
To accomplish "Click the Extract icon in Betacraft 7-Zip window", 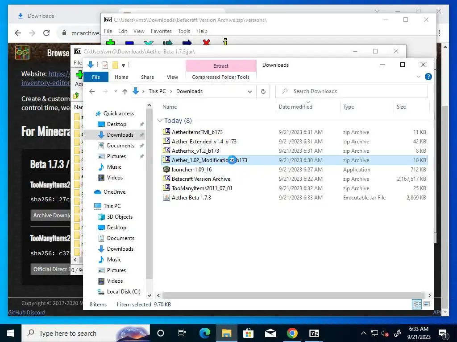I will click(x=129, y=42).
